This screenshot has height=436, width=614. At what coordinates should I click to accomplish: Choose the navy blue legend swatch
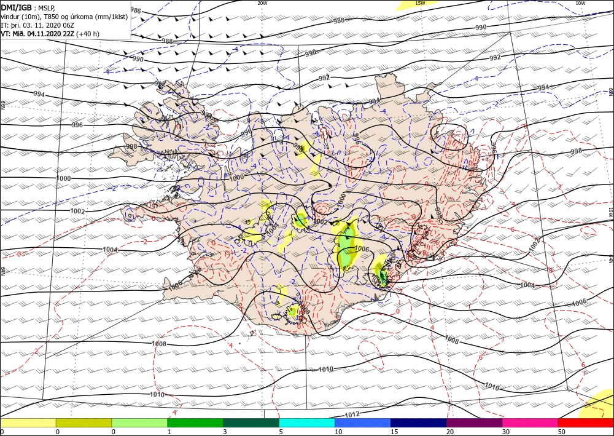coord(419,422)
